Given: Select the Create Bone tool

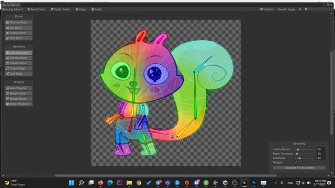Looking at the screenshot, I should tap(19, 33).
